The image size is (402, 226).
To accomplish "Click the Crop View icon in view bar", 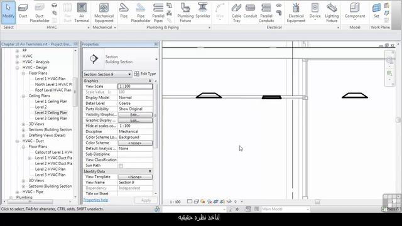I will [216, 202].
